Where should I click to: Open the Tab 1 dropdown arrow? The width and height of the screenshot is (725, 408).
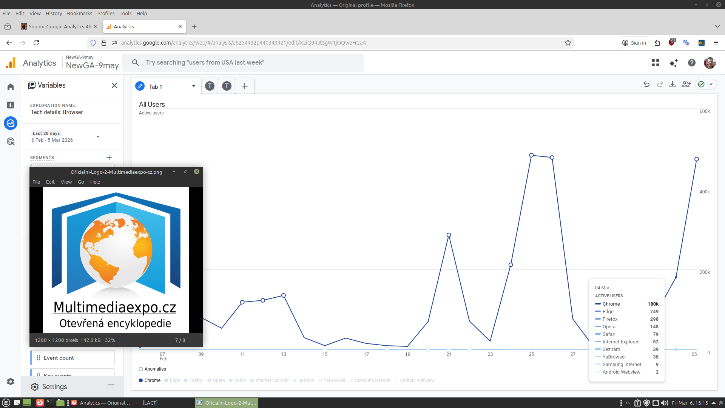194,86
